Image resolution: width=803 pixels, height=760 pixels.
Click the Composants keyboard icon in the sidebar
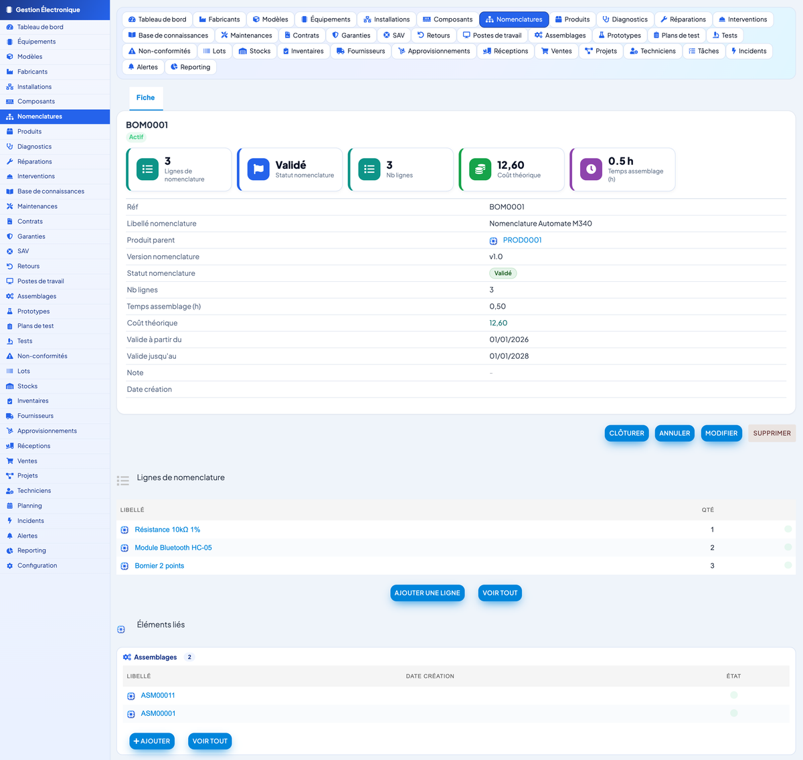(9, 102)
